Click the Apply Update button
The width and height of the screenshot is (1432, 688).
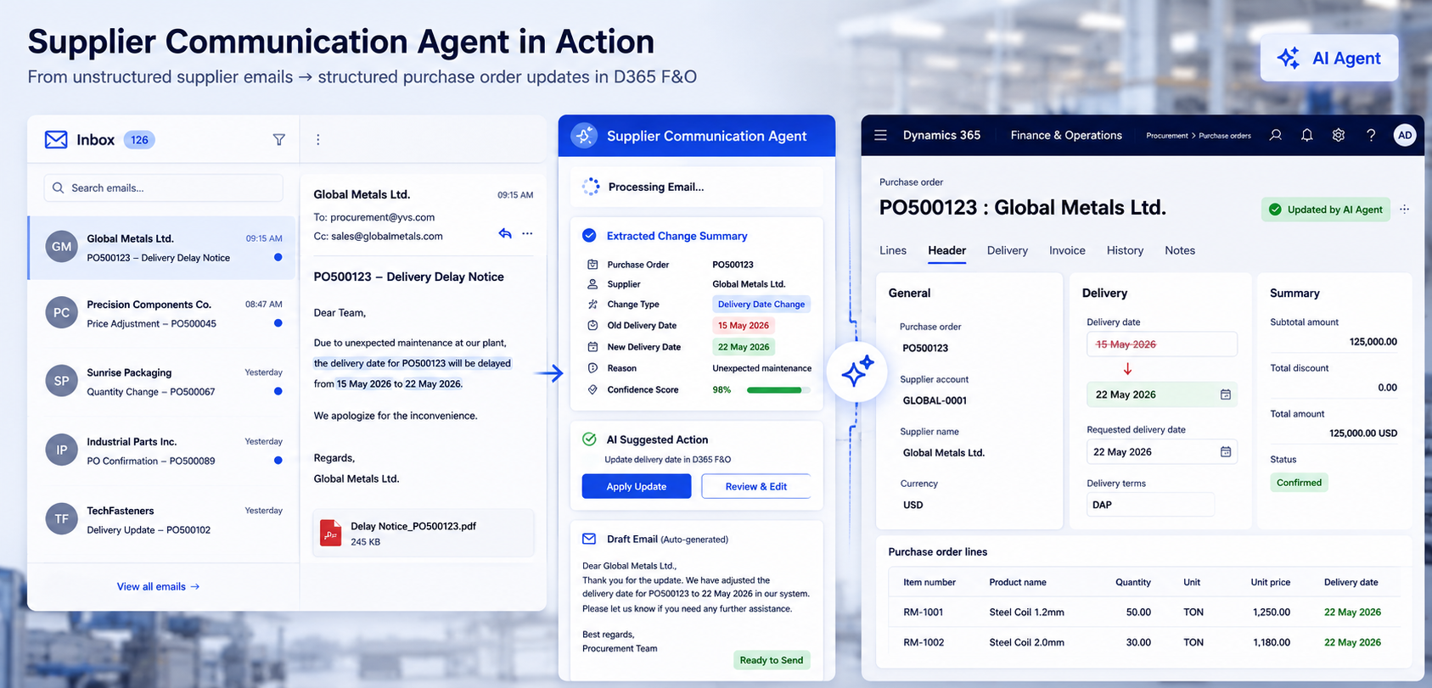637,486
